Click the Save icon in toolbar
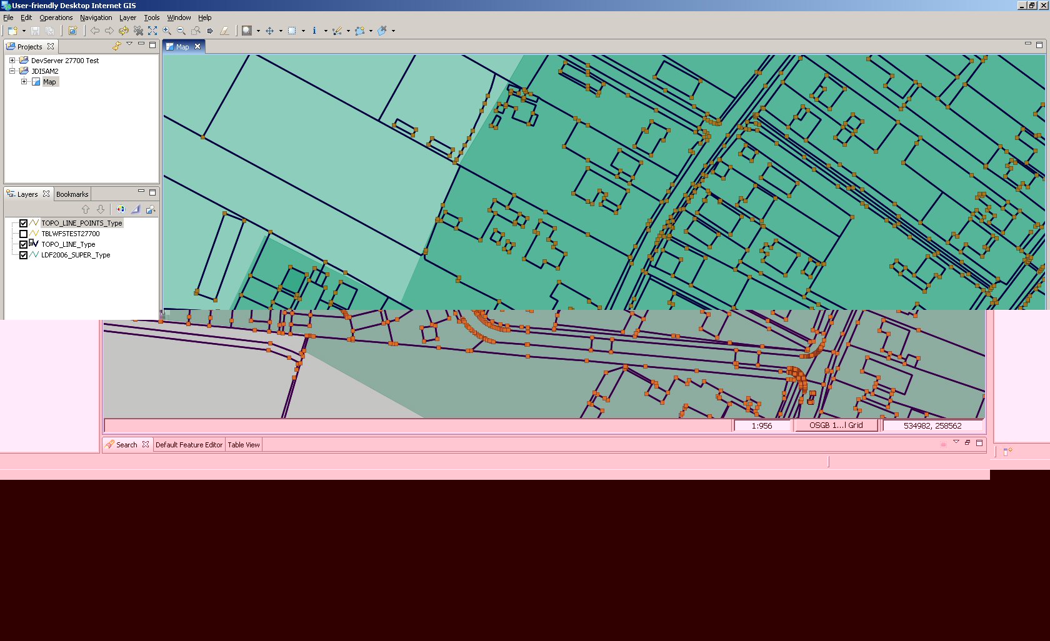This screenshot has height=641, width=1050. [x=36, y=31]
